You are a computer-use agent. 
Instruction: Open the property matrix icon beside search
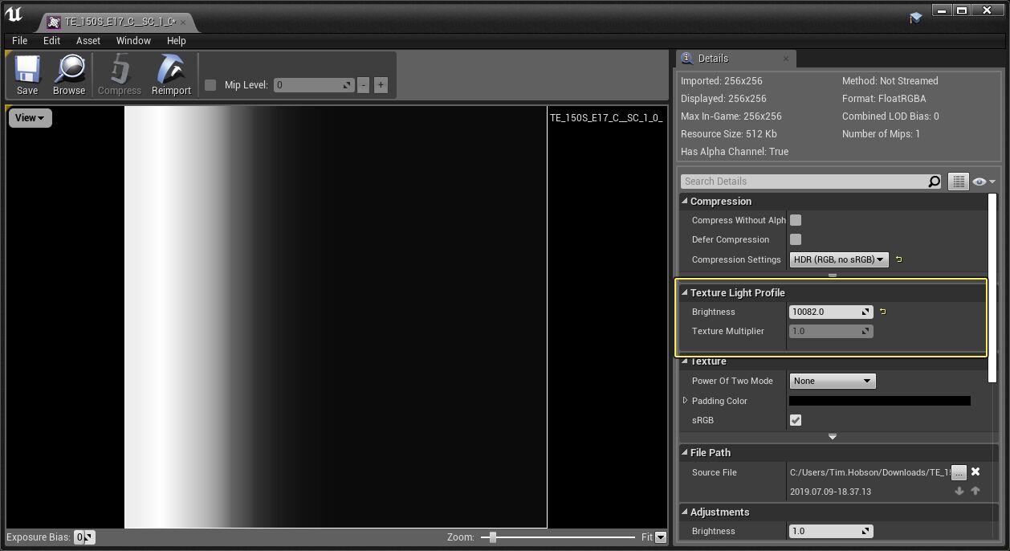point(958,181)
